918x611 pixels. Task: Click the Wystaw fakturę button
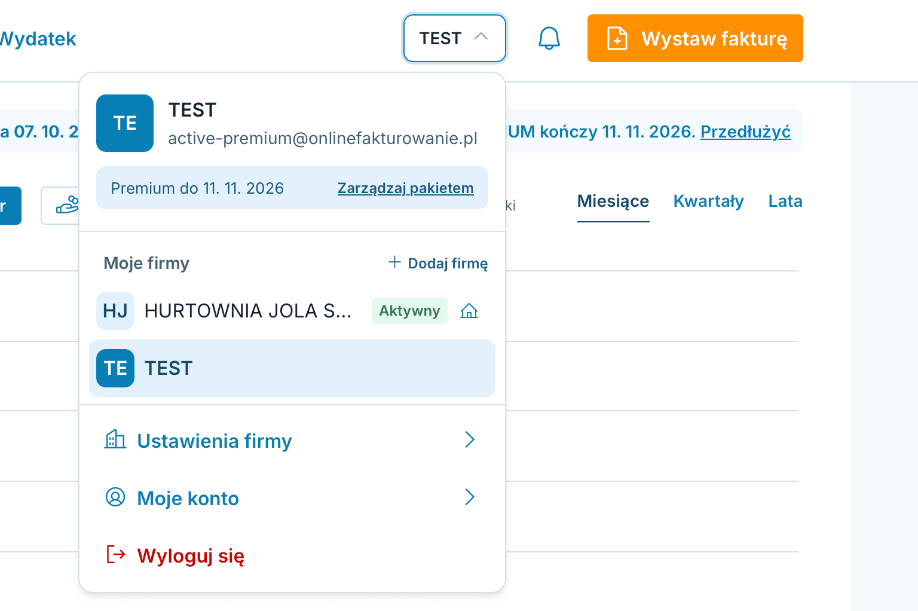[x=695, y=38]
